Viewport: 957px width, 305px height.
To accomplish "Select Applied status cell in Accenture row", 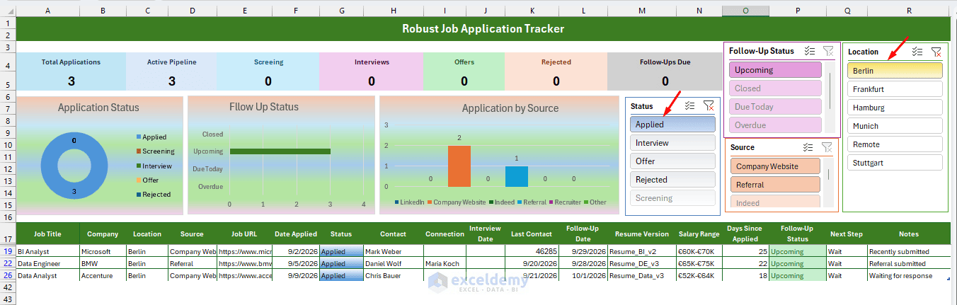I will point(341,275).
